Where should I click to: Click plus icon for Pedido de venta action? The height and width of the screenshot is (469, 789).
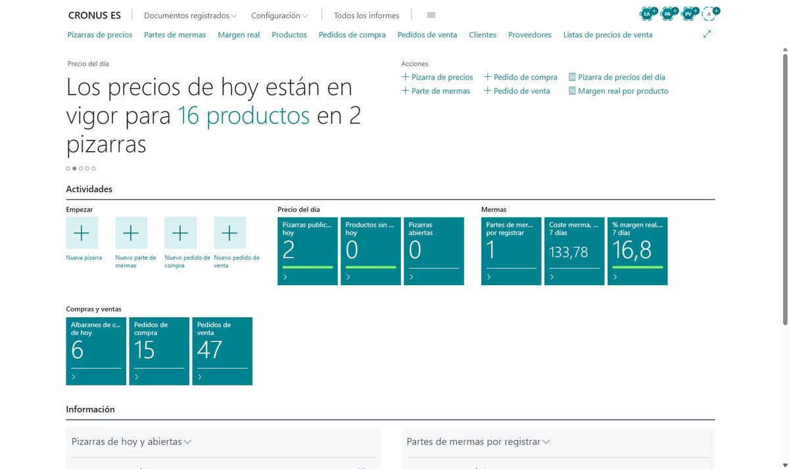coord(487,91)
